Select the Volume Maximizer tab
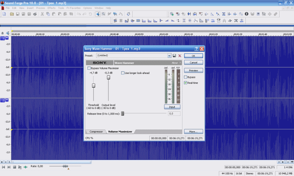Screen dimensions: 294x176 [120, 132]
